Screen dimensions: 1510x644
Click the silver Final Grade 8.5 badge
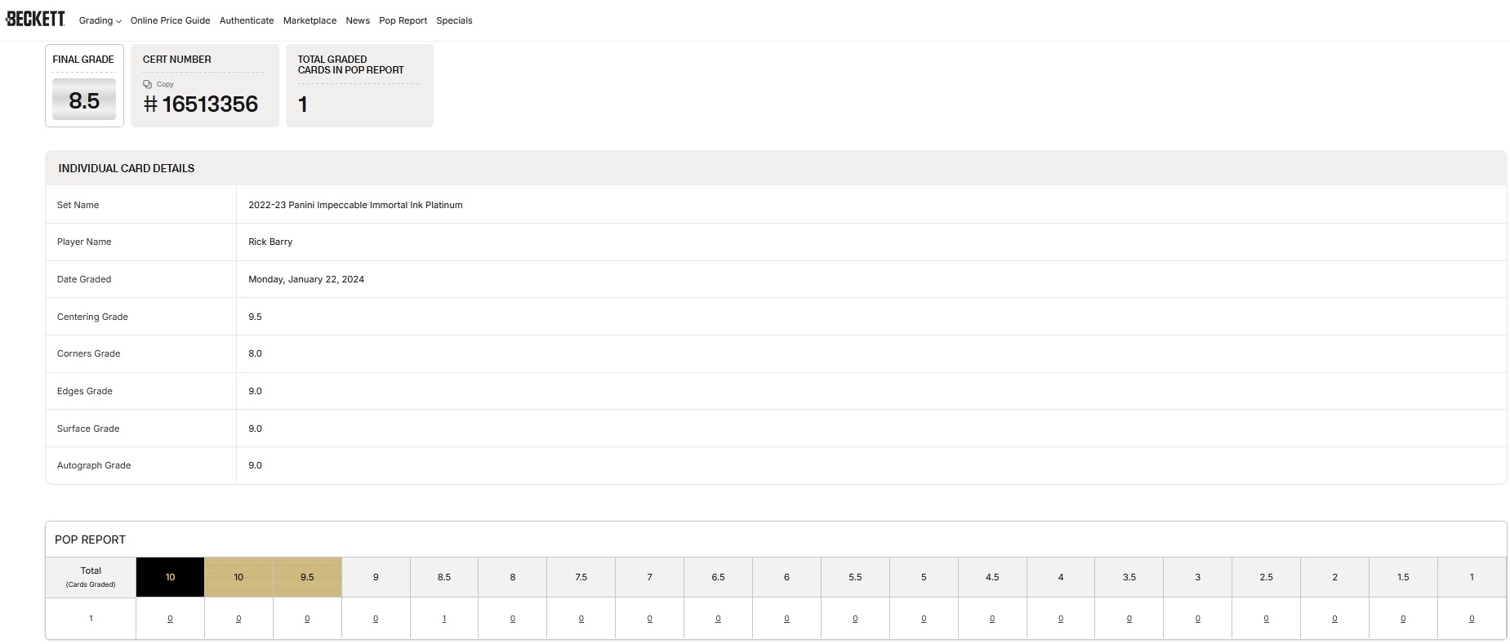84,100
